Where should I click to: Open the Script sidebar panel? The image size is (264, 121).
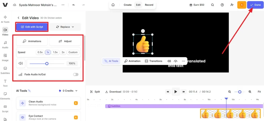(x=5, y=109)
